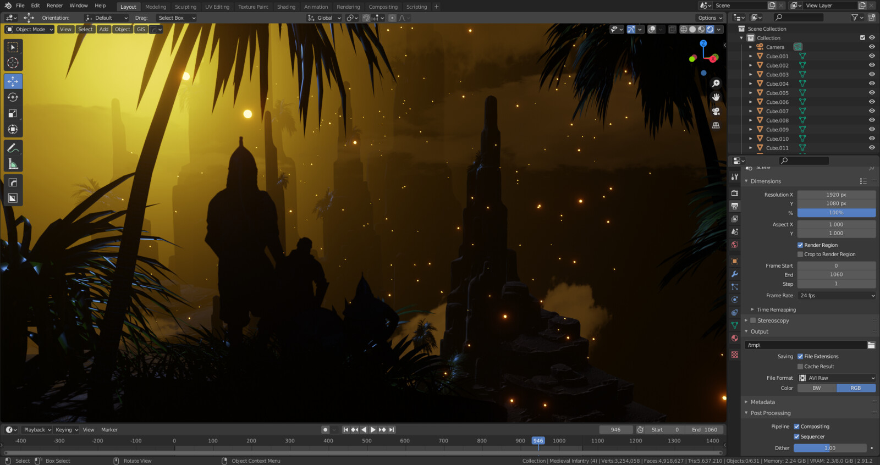This screenshot has height=465, width=880.
Task: Open the World properties globe tab
Action: pyautogui.click(x=734, y=245)
